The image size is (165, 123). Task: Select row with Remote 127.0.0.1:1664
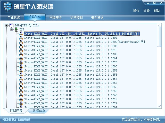pos(71,58)
